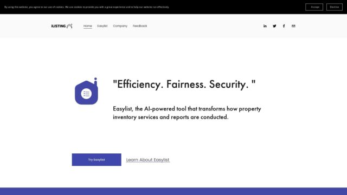The width and height of the screenshot is (347, 195).
Task: Accept the cookie notice
Action: point(314,7)
